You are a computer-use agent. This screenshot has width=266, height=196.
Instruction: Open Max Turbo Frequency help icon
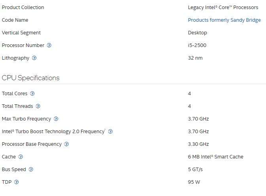coord(56,119)
